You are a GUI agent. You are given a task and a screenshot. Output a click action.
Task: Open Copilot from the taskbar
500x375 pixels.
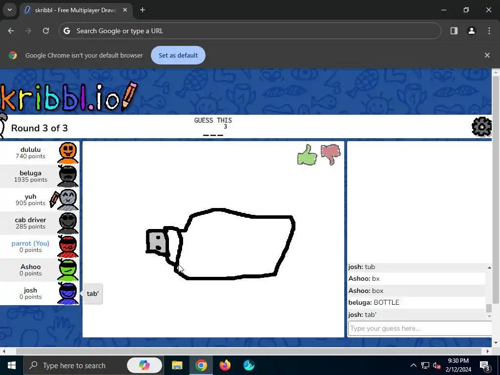pos(145,365)
